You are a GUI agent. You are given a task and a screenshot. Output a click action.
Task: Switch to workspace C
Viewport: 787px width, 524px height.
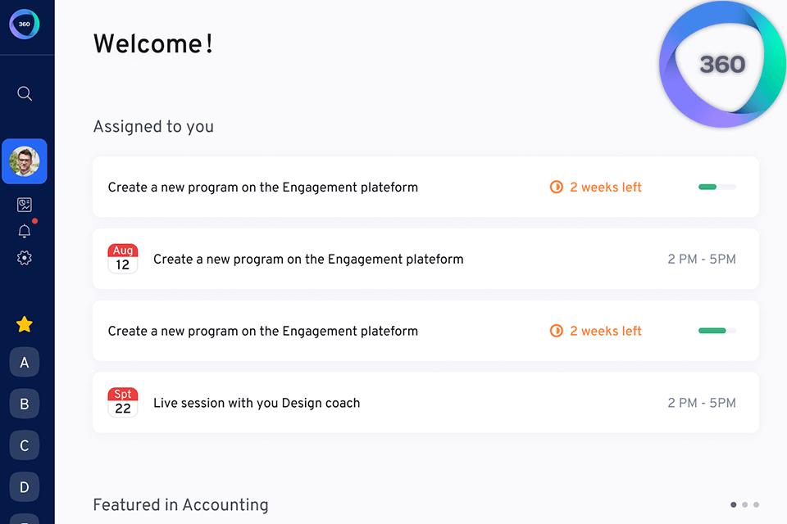pos(25,445)
